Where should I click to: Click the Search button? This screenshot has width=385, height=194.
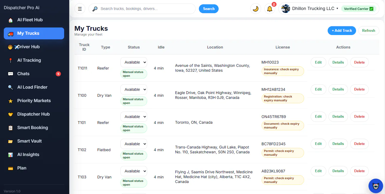tap(209, 9)
